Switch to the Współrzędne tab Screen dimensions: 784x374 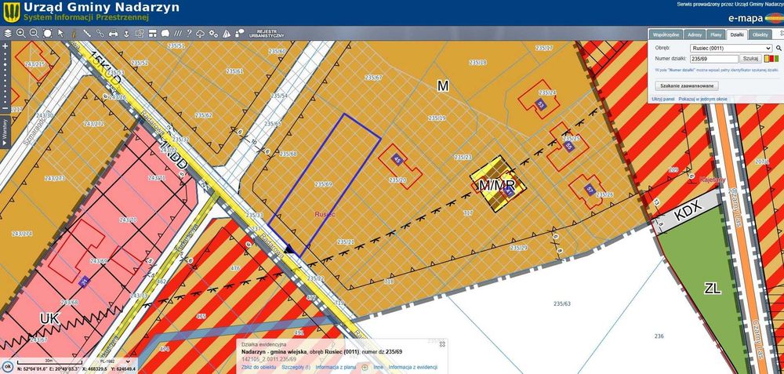pyautogui.click(x=666, y=34)
